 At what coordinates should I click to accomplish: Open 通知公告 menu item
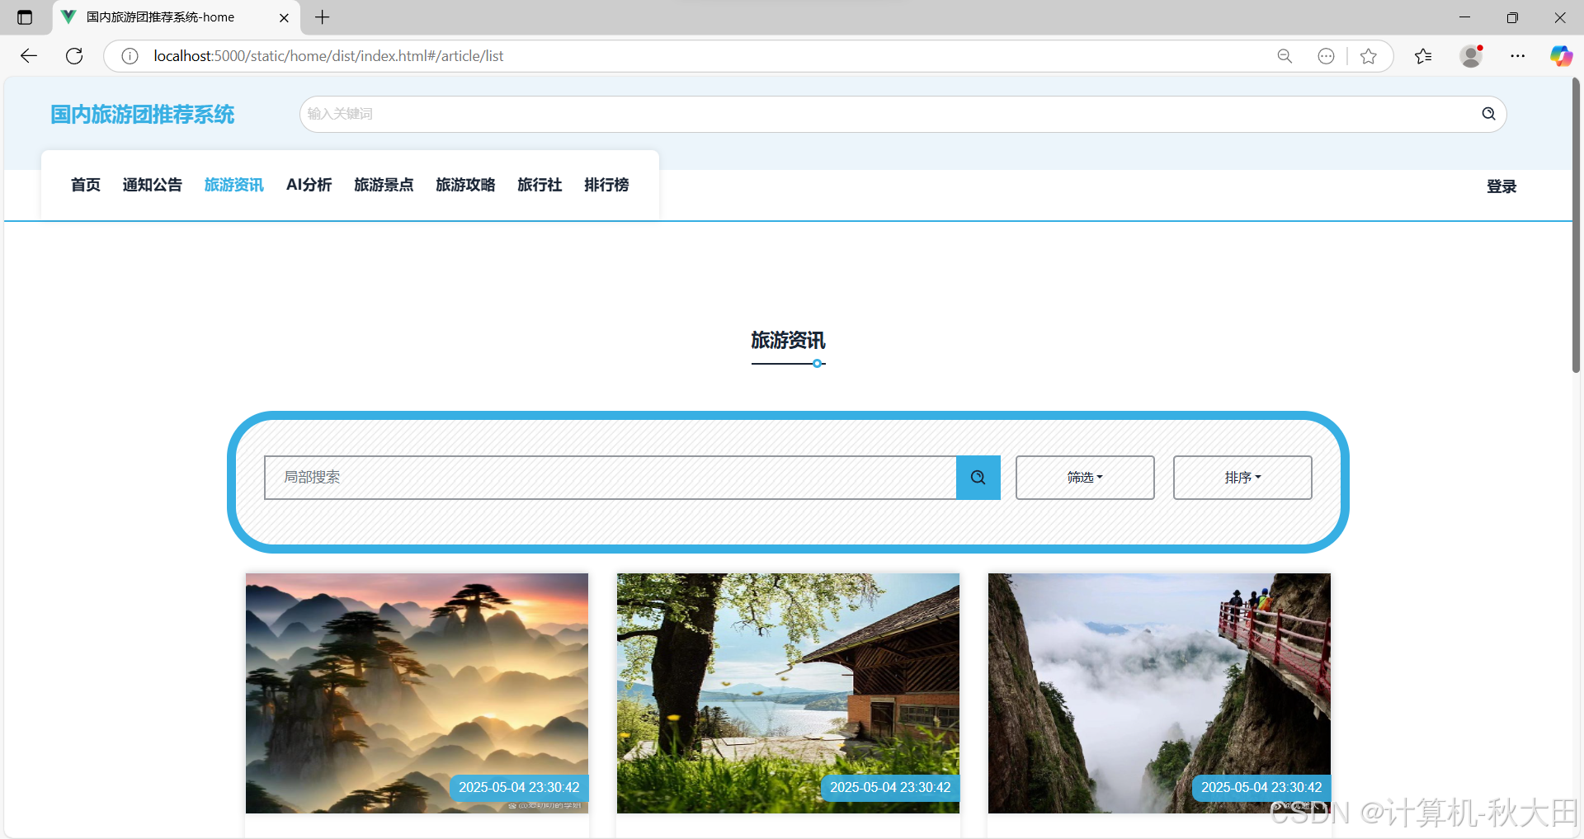(153, 185)
